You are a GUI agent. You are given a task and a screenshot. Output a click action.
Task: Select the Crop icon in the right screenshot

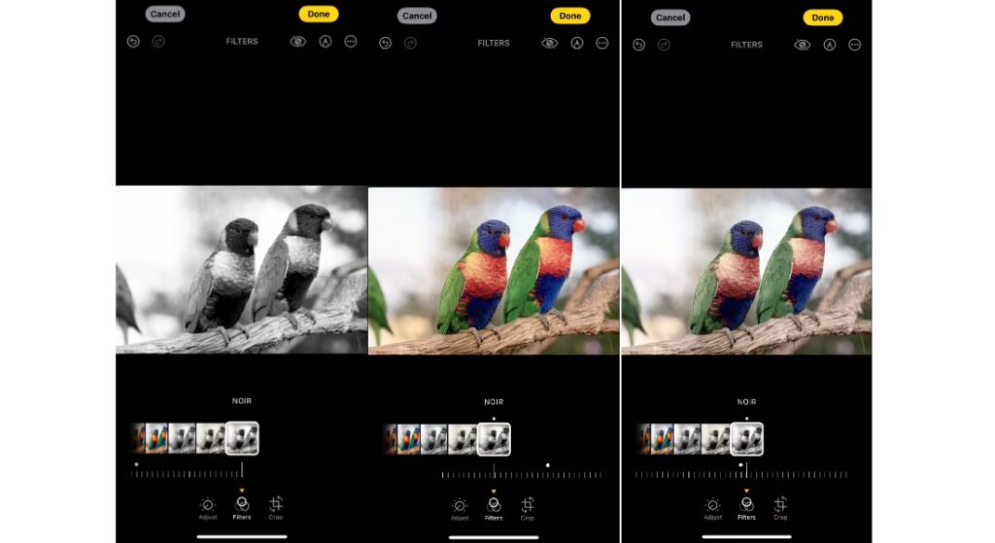pyautogui.click(x=780, y=507)
